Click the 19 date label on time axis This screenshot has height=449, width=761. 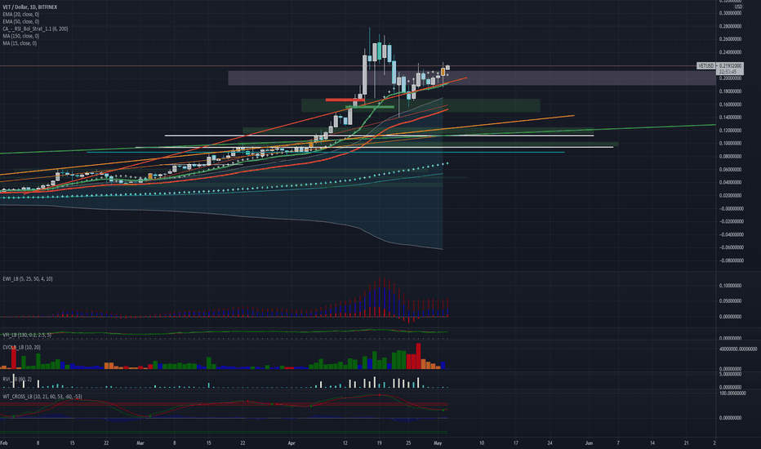[379, 442]
